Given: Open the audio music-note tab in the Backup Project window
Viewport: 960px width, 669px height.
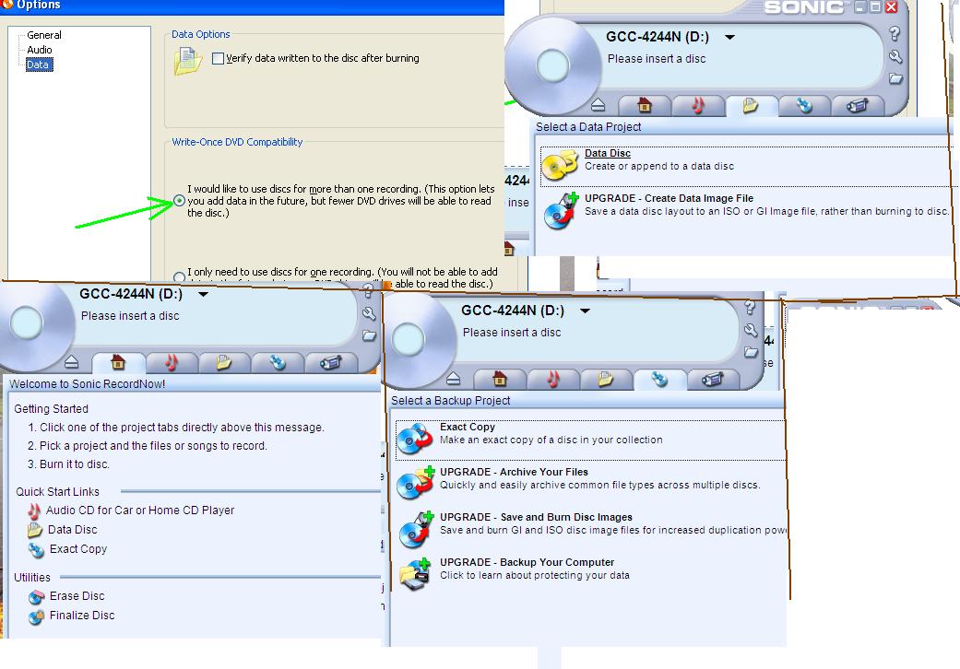Looking at the screenshot, I should [x=553, y=379].
